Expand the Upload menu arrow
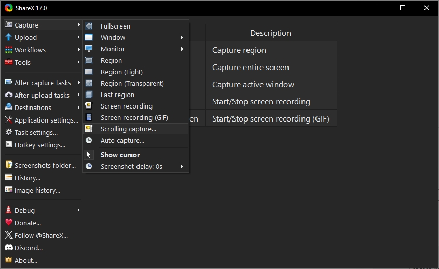Viewport: 439px width, 269px height. point(79,37)
